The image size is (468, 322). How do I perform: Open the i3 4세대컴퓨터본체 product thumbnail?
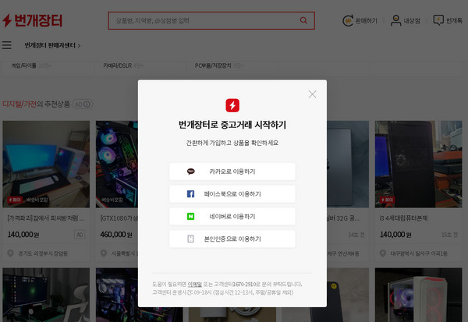coord(418,165)
